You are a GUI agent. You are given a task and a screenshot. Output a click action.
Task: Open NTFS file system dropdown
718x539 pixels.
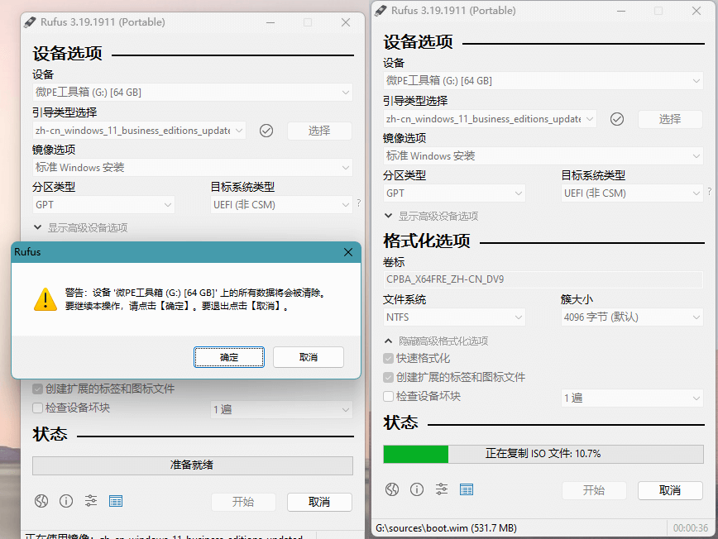click(454, 317)
